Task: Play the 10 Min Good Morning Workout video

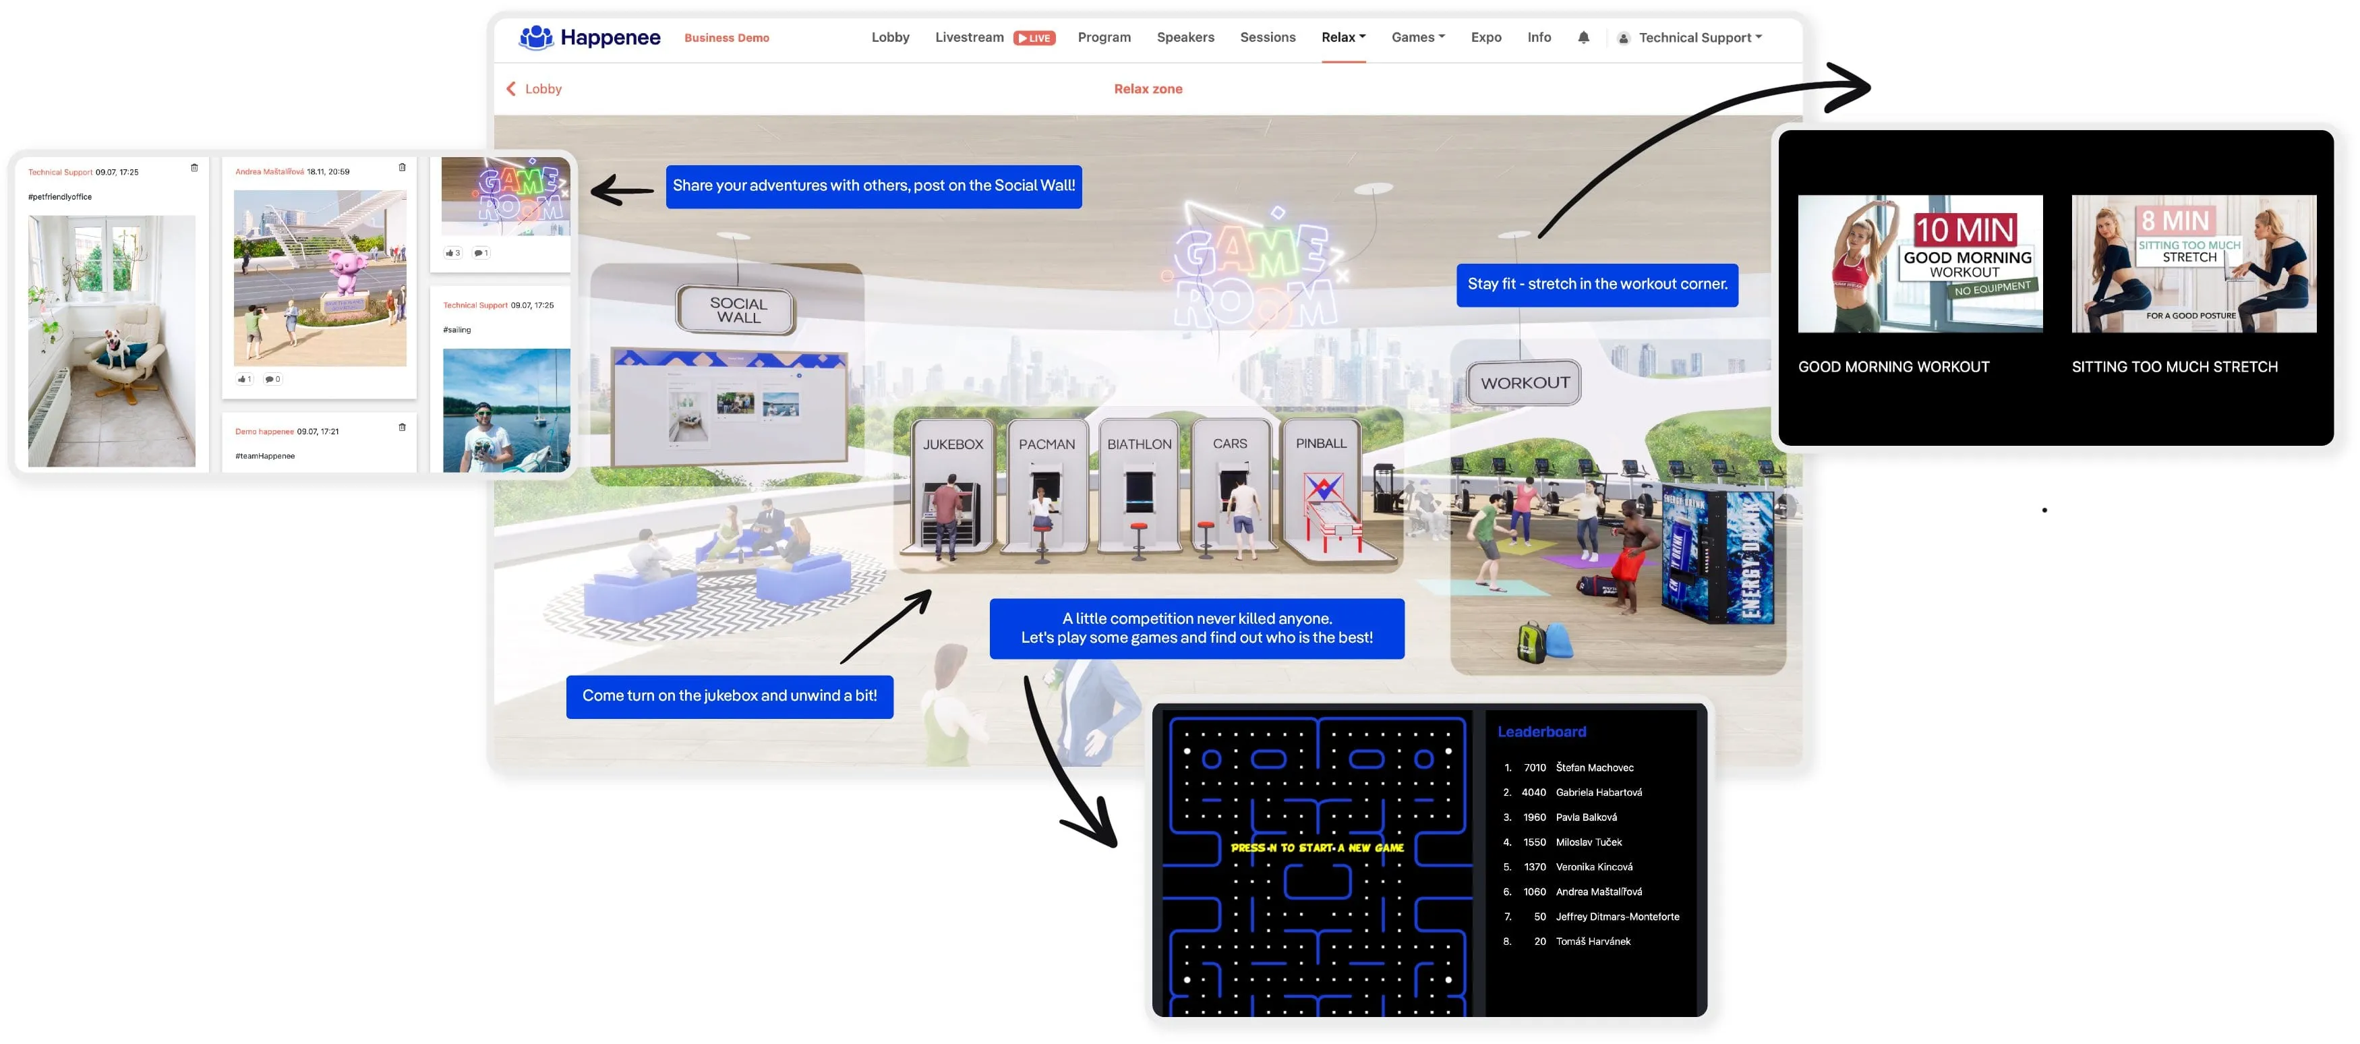Action: click(x=1919, y=264)
